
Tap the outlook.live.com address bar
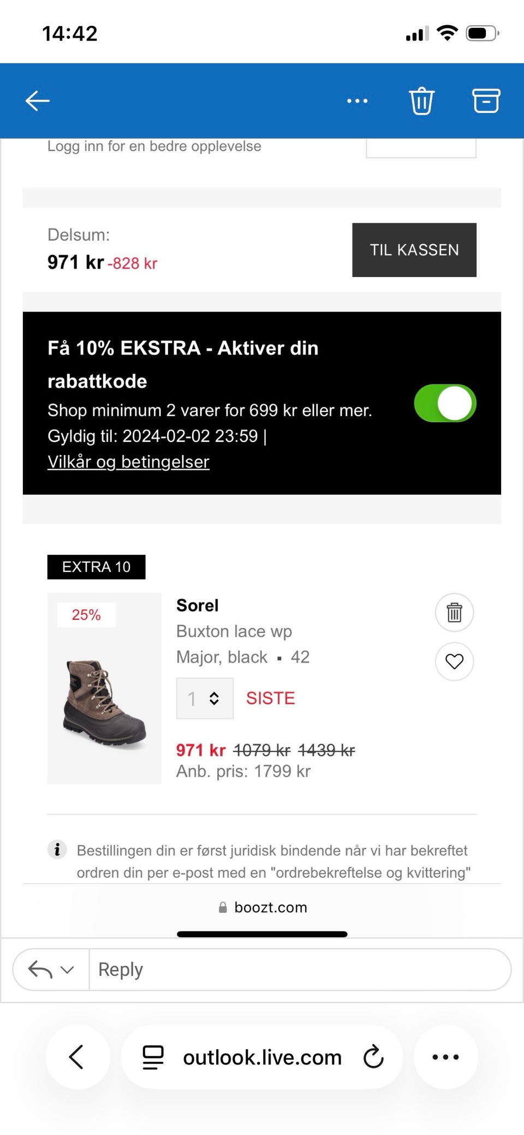[x=262, y=1057]
